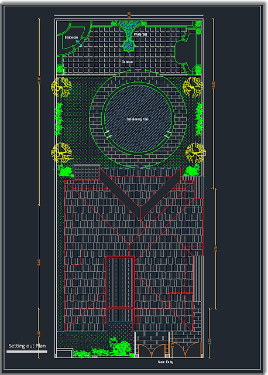
Task: Click the Barbecue label text
Action: coord(71,37)
